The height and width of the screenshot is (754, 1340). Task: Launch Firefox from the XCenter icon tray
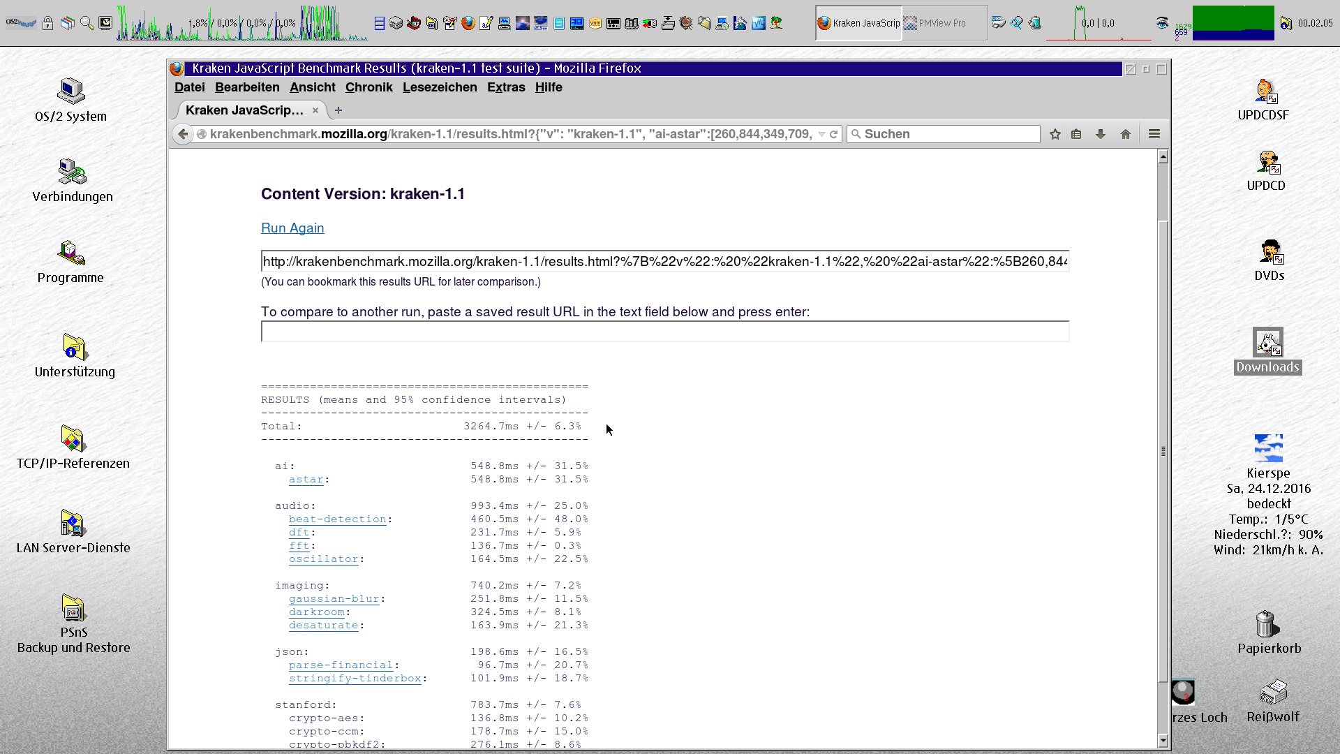click(468, 24)
